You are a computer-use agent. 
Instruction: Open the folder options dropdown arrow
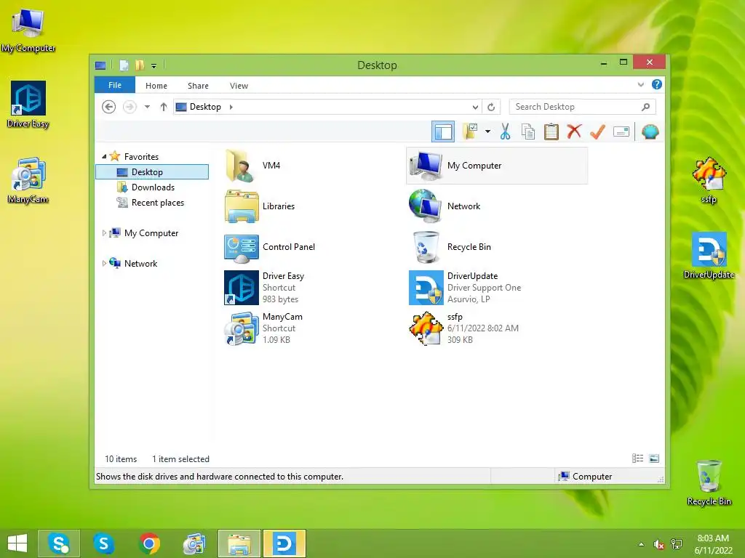point(487,132)
